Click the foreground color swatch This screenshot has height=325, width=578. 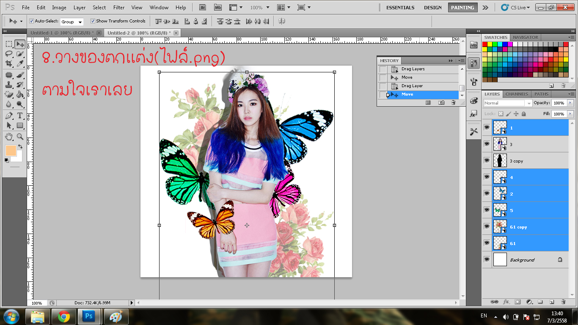(11, 150)
